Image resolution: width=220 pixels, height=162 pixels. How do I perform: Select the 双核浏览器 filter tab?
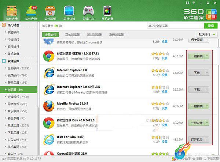72,34
